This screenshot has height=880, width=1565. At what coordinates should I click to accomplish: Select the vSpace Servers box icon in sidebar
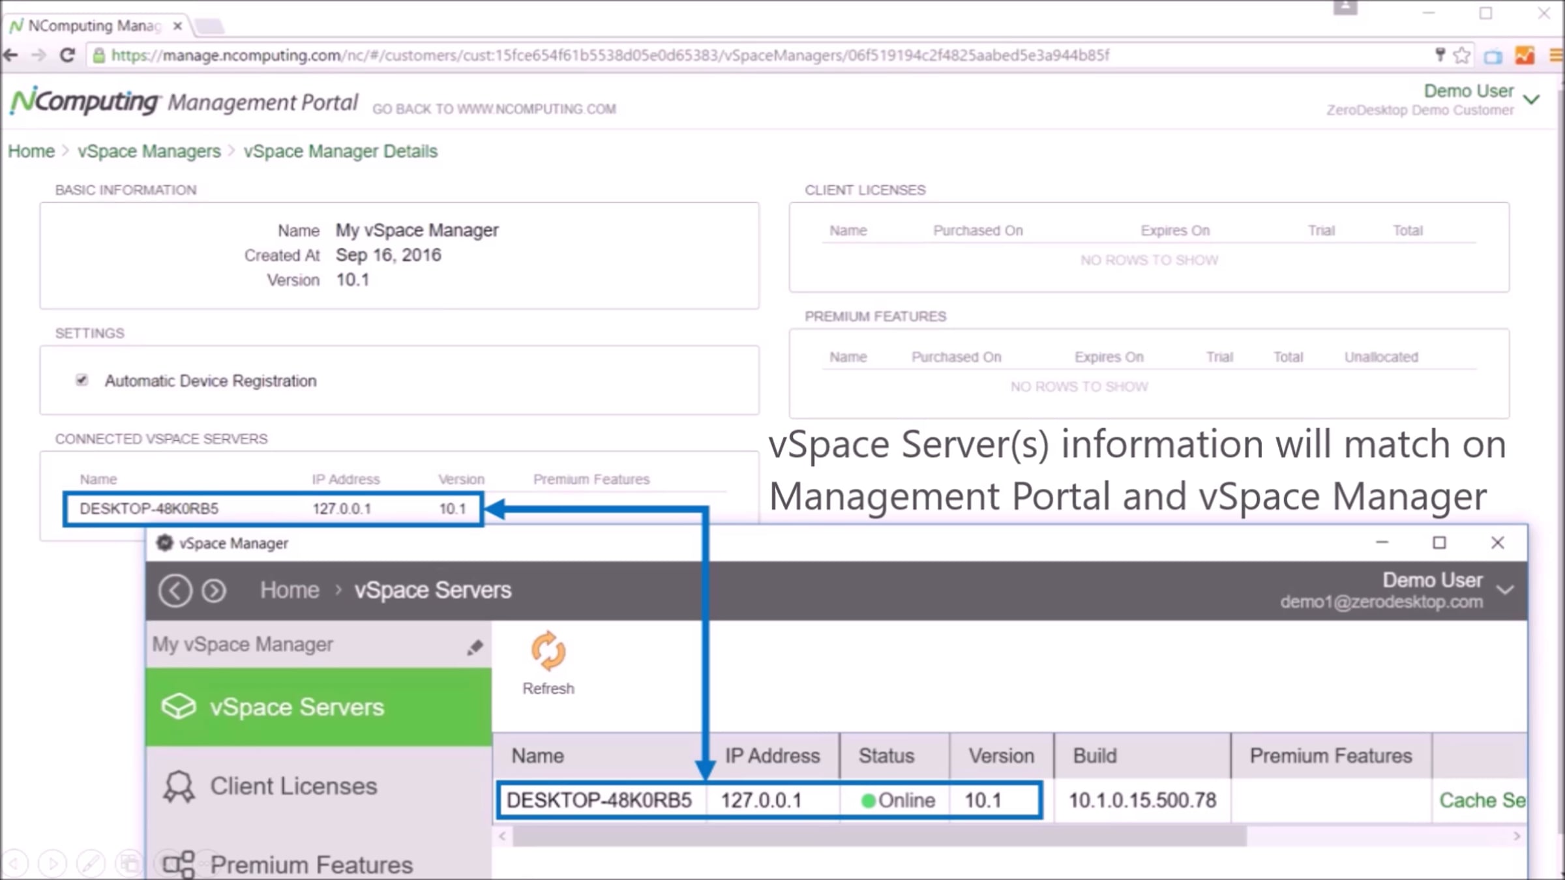coord(179,706)
